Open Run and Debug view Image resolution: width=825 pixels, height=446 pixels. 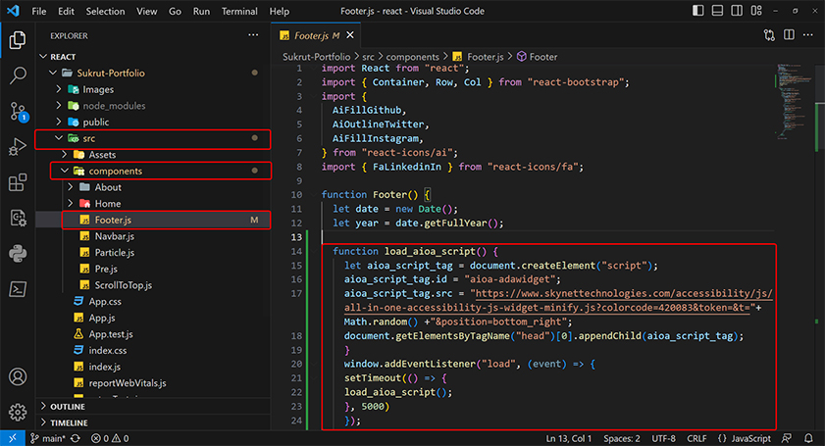(18, 147)
